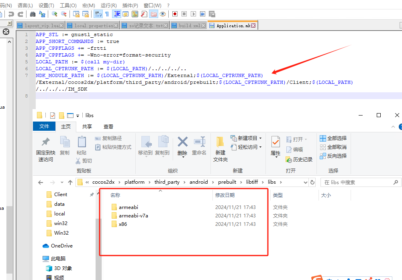The height and width of the screenshot is (280, 402).
Task: Open recent locations dropdown arrow
Action: click(62, 183)
